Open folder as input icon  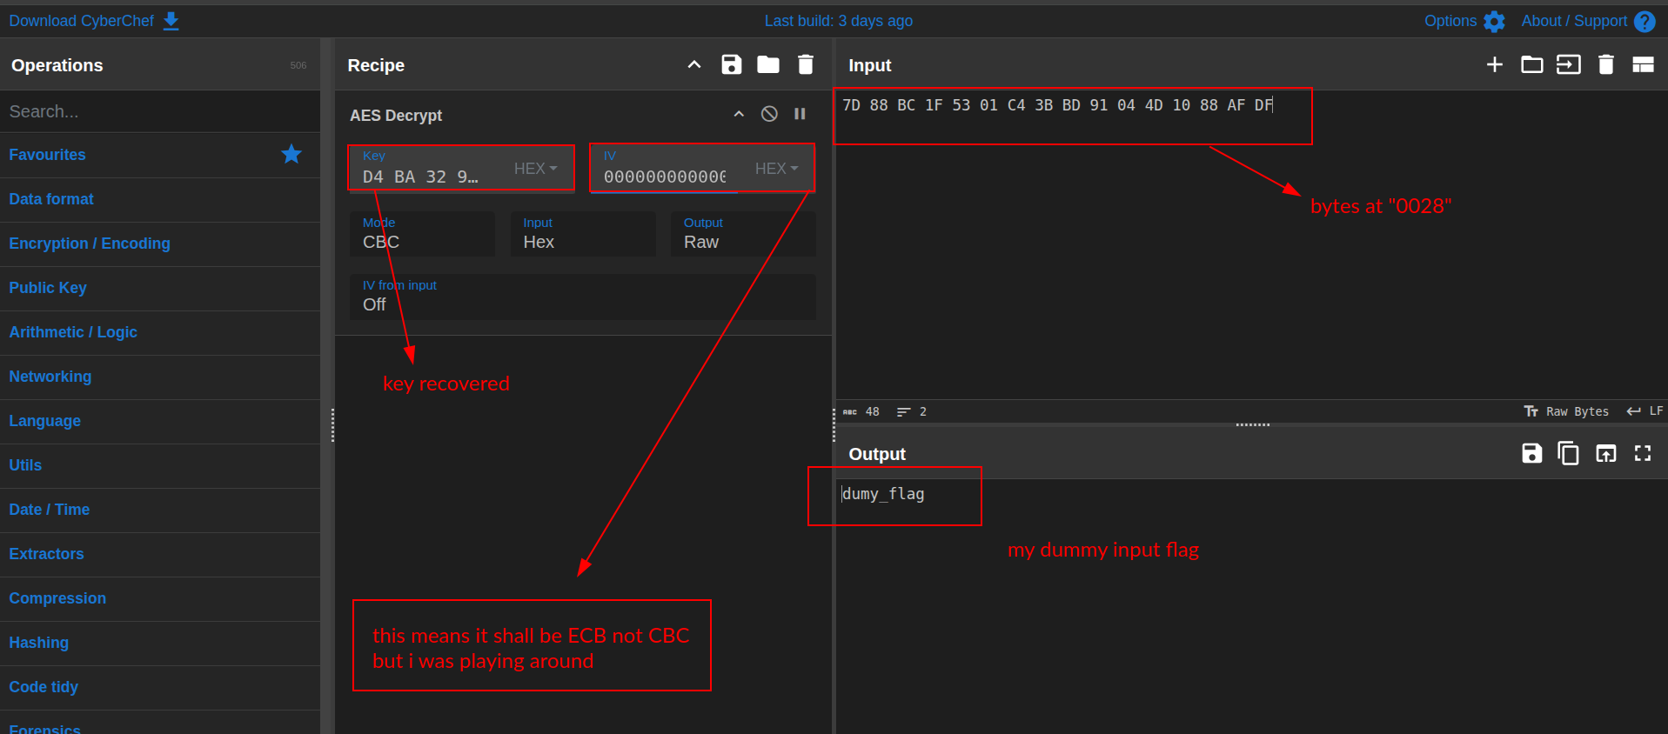tap(1531, 64)
